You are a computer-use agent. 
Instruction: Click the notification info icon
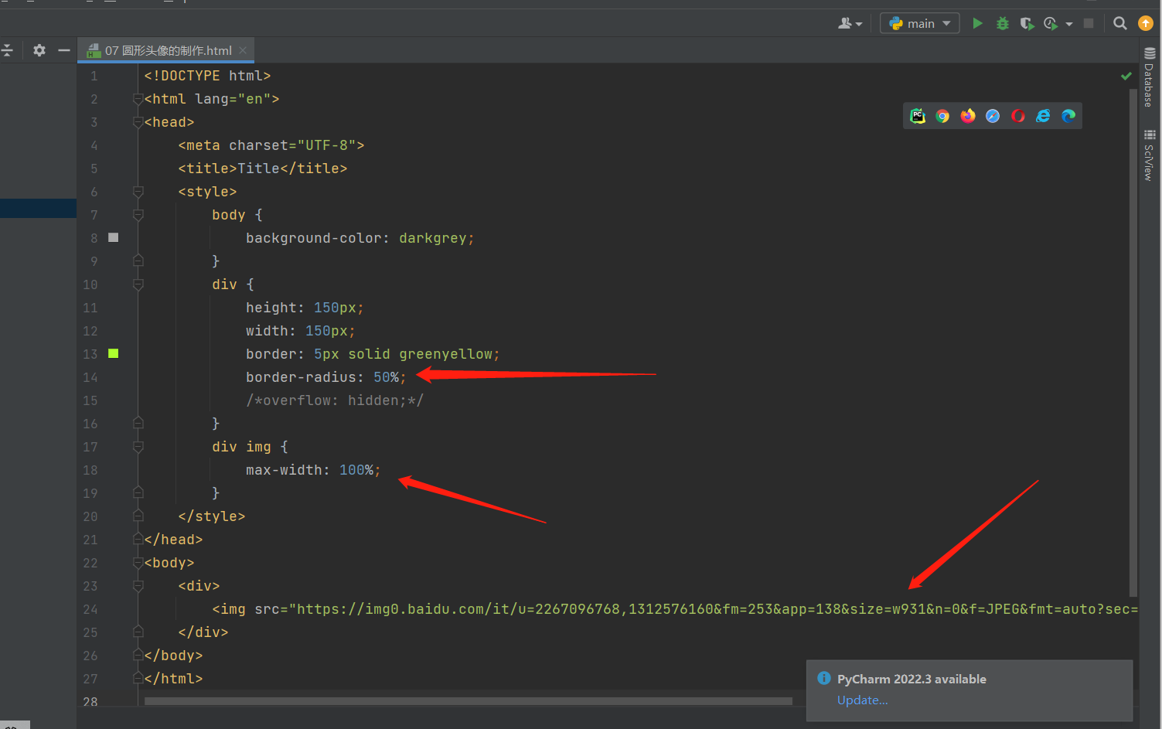[x=824, y=678]
